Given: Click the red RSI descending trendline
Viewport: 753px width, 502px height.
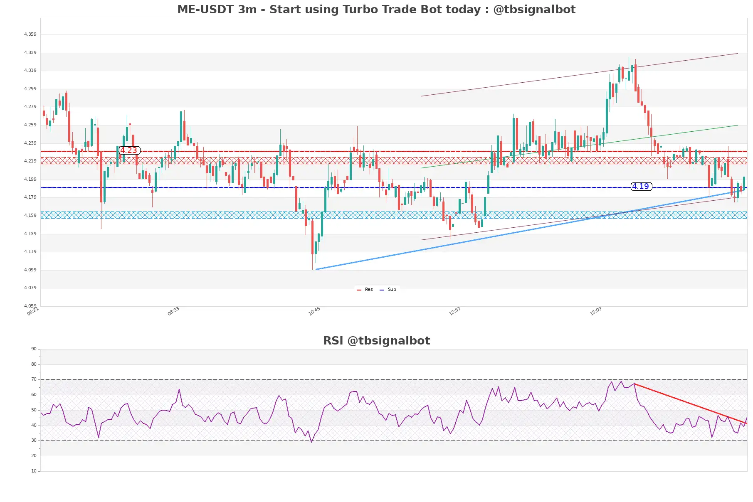Looking at the screenshot, I should click(x=691, y=404).
